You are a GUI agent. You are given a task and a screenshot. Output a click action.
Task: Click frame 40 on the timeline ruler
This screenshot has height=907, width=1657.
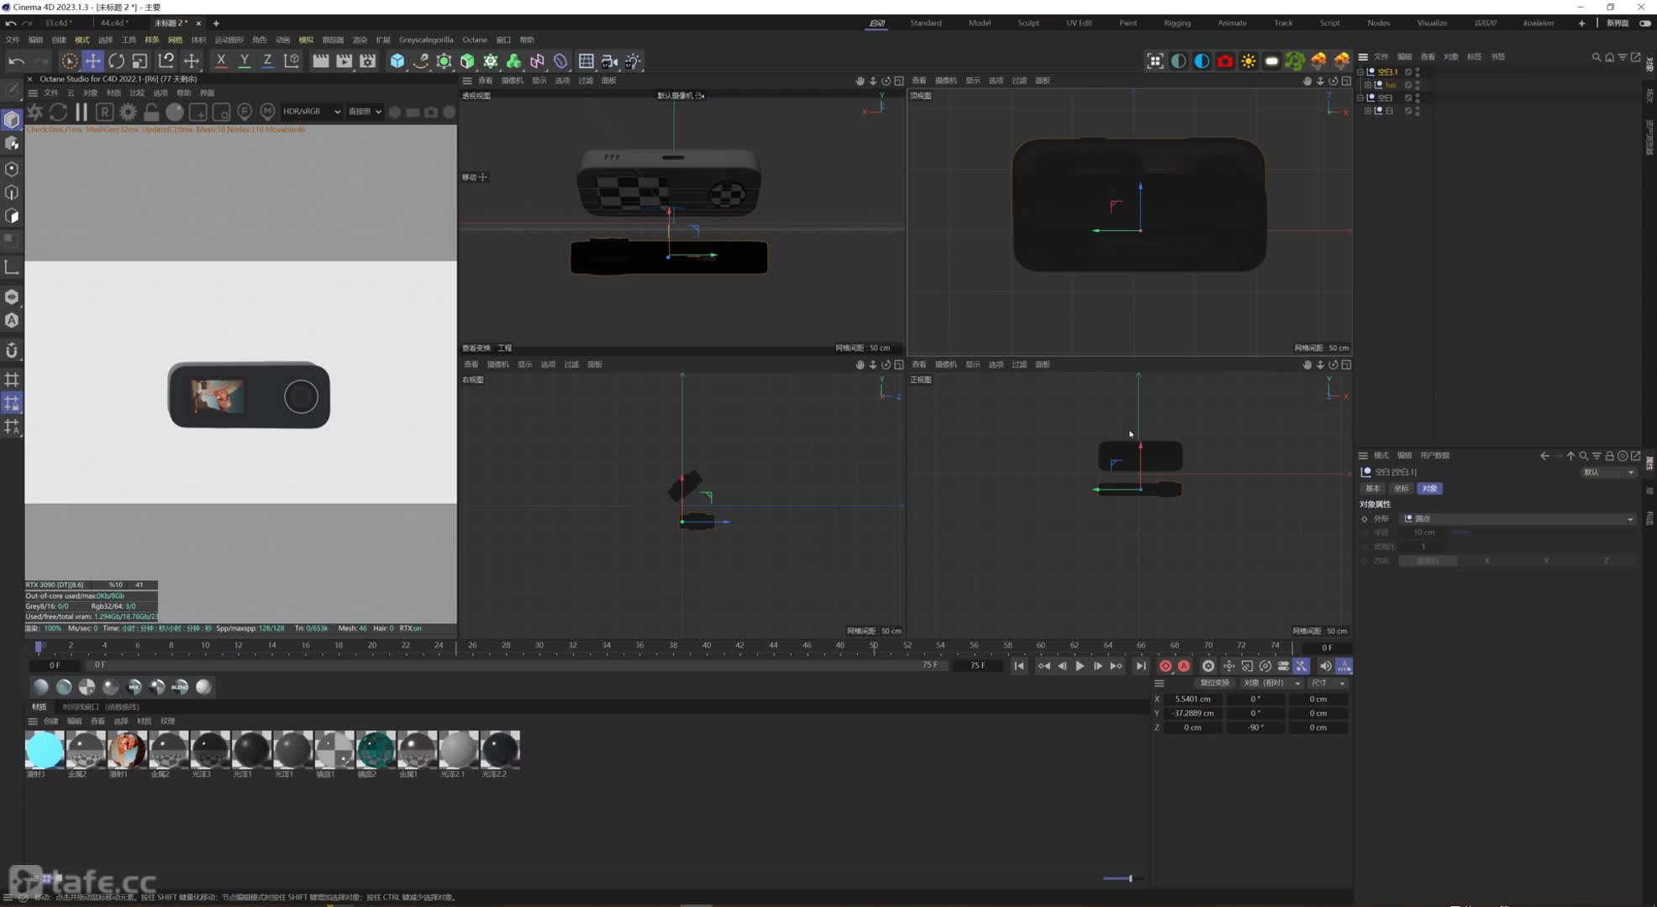pos(707,645)
